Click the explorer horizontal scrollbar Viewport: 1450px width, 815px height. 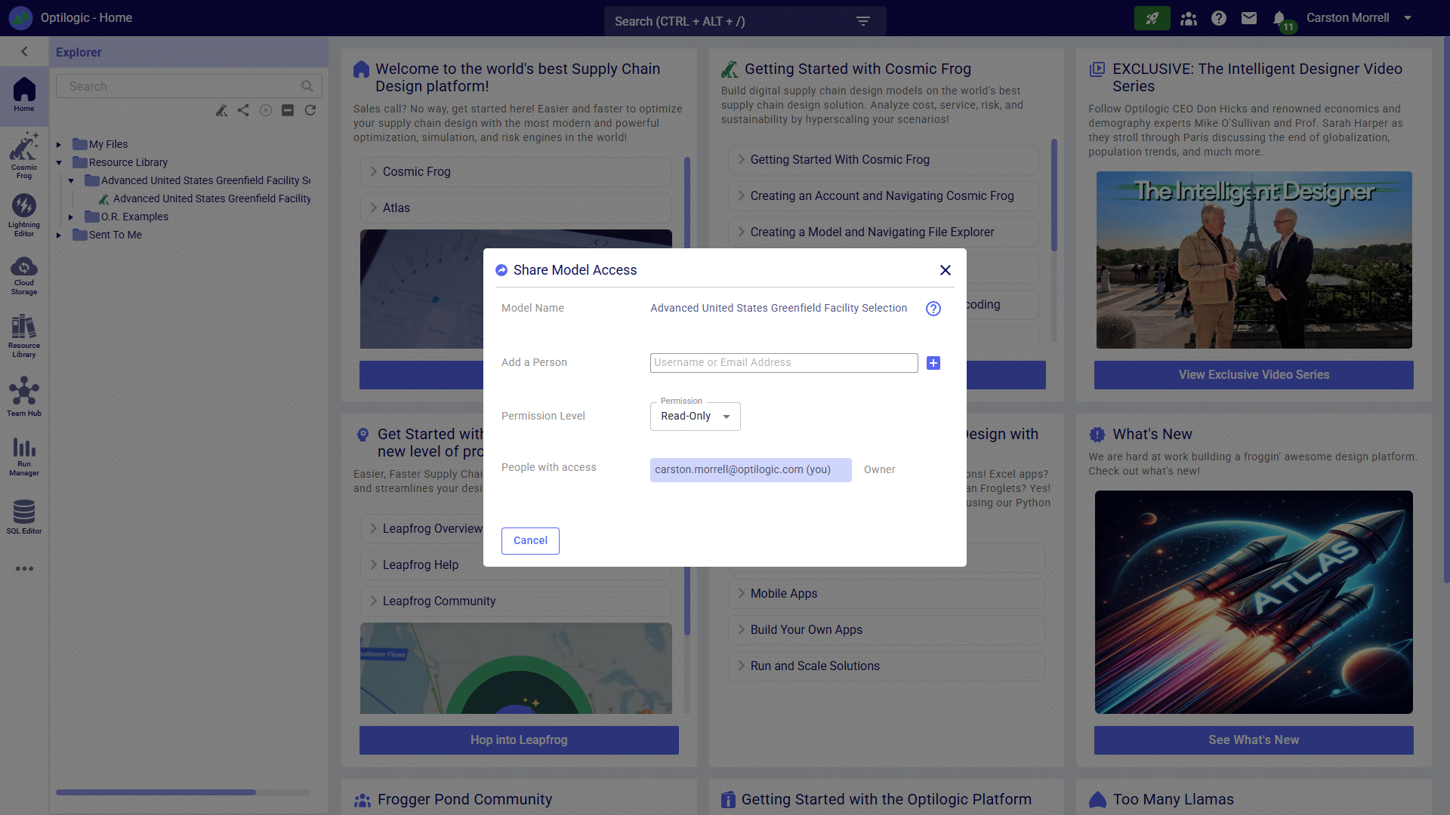(x=156, y=792)
